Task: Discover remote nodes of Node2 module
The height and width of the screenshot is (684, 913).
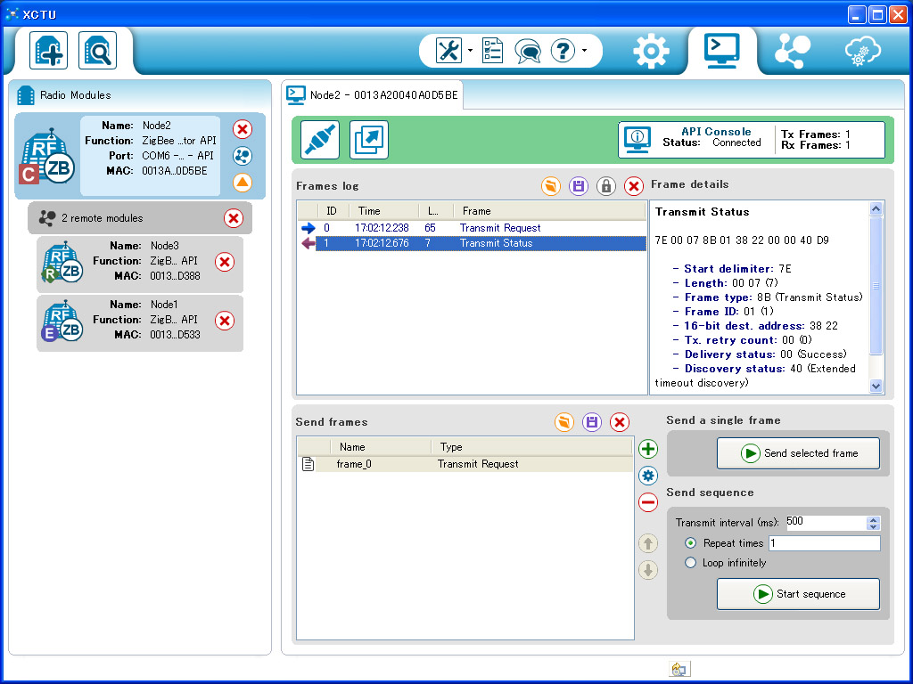Action: [243, 156]
